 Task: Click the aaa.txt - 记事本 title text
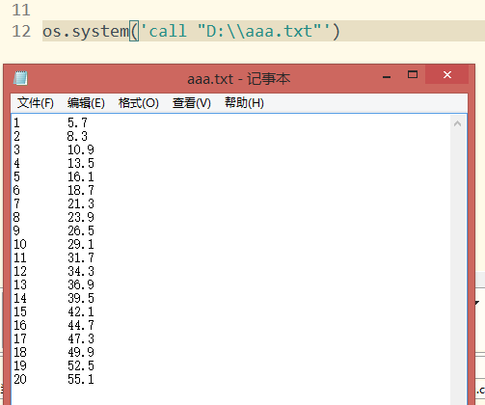(238, 79)
